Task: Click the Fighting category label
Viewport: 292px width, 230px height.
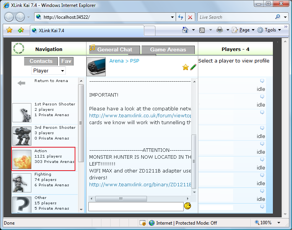Action: 43,174
